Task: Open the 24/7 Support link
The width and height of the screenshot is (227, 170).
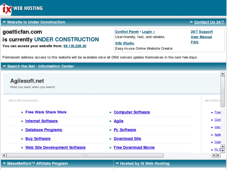Action: coord(202,32)
